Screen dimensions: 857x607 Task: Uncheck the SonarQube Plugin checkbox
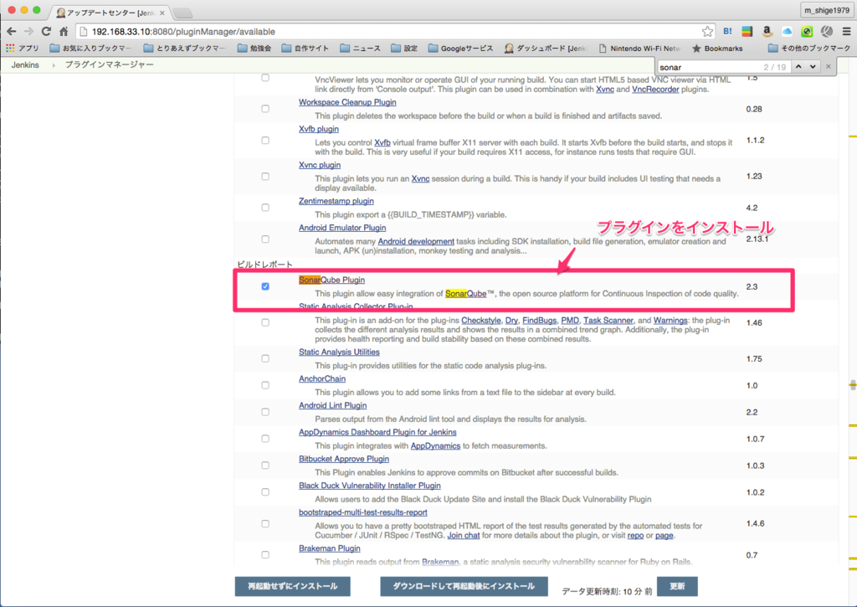[265, 286]
